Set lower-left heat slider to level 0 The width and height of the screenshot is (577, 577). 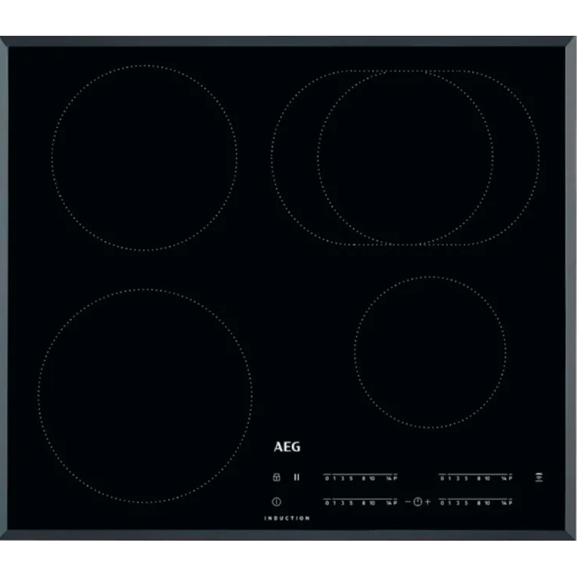(x=327, y=503)
